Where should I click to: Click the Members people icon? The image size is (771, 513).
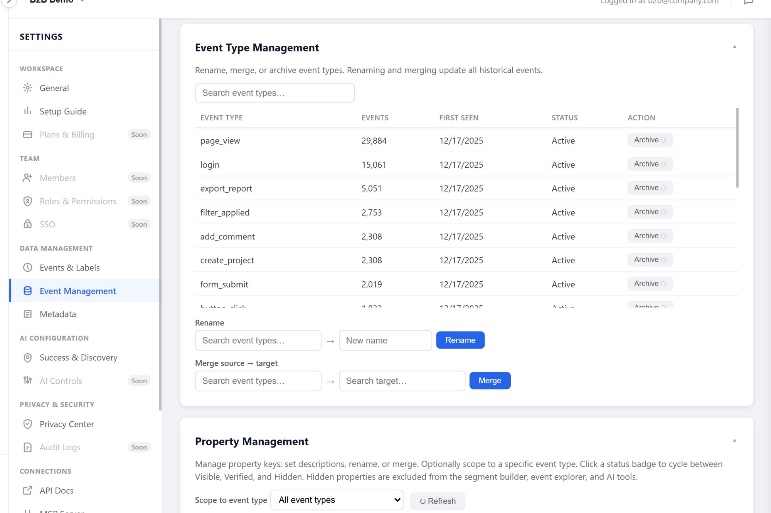point(27,178)
